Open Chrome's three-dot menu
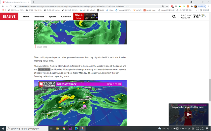 208,6
